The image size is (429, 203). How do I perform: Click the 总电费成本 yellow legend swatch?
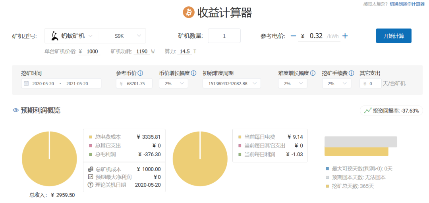pos(90,137)
